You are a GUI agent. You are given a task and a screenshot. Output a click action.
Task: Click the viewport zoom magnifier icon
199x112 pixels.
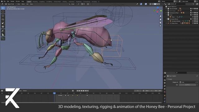point(160,16)
